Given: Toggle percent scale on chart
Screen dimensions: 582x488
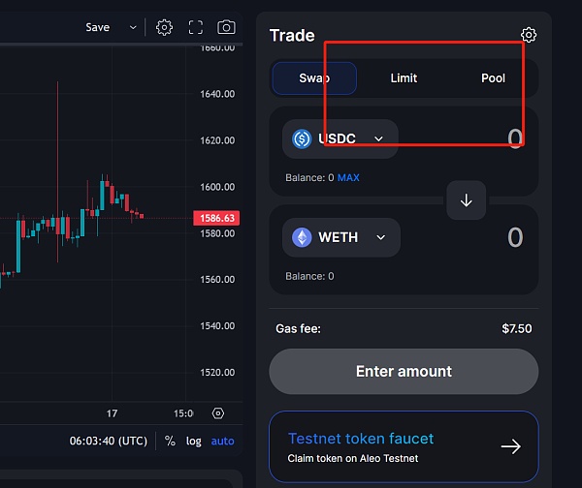Looking at the screenshot, I should pos(170,441).
